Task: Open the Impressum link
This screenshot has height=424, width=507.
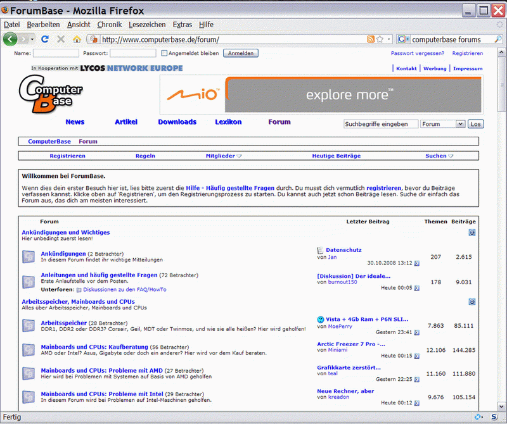Action: pos(468,68)
